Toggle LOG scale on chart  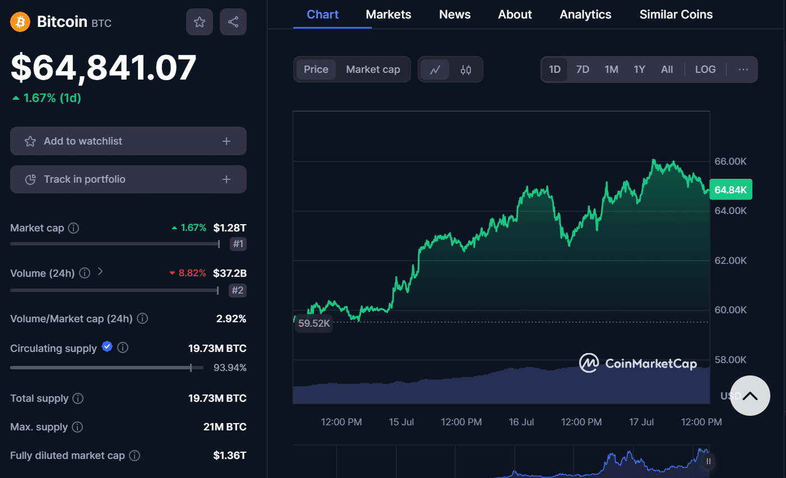705,69
